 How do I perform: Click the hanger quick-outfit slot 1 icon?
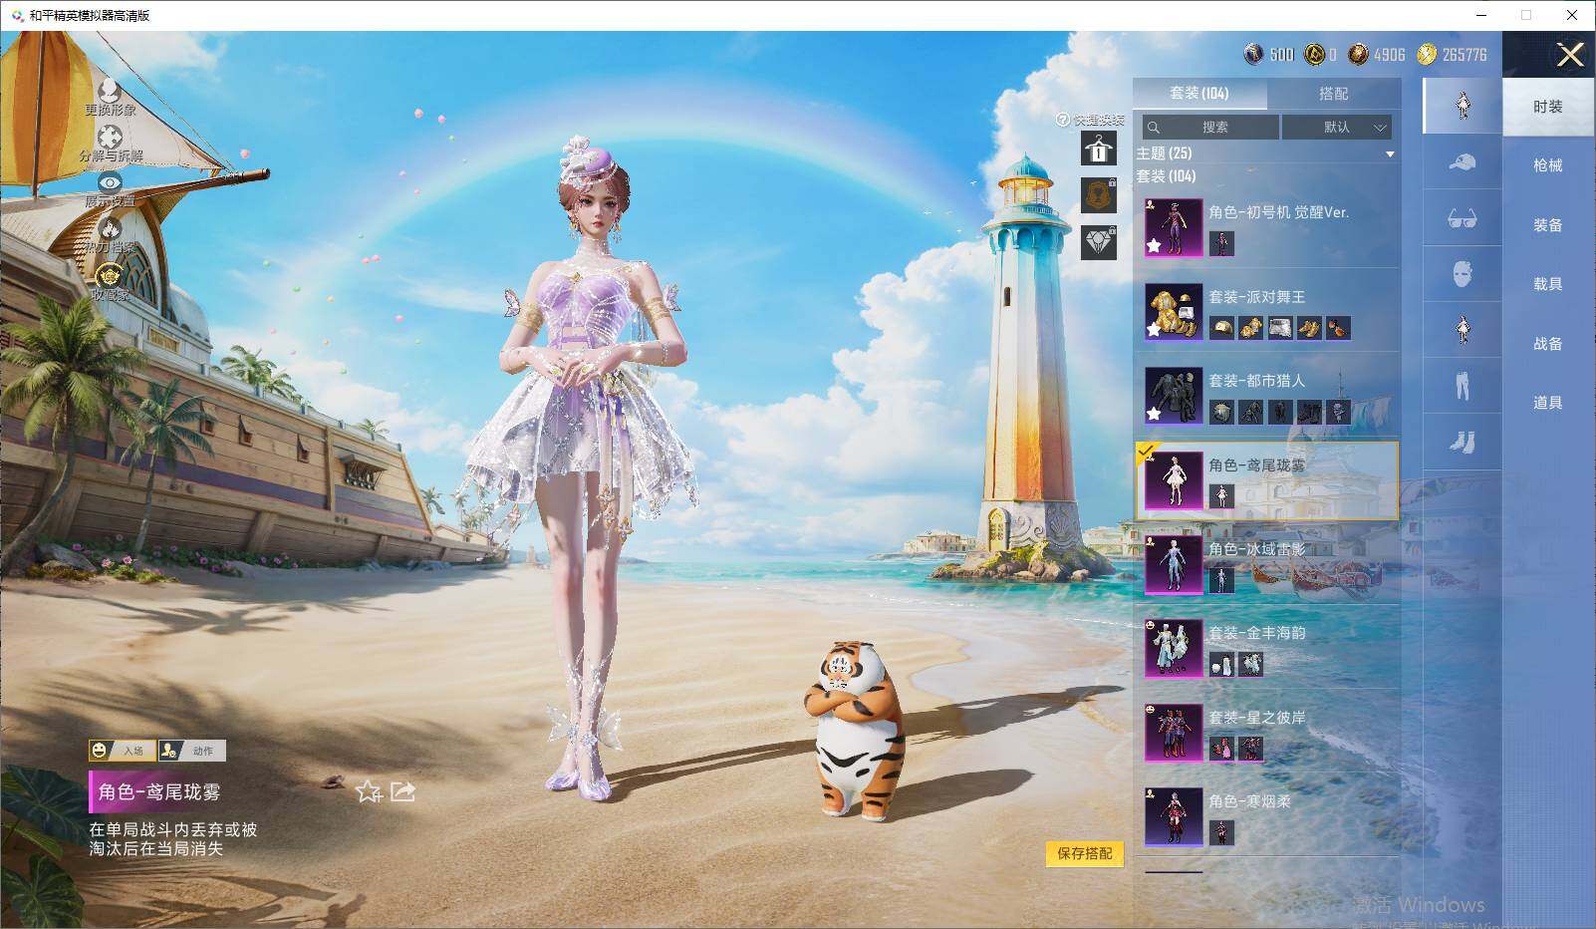click(1099, 150)
